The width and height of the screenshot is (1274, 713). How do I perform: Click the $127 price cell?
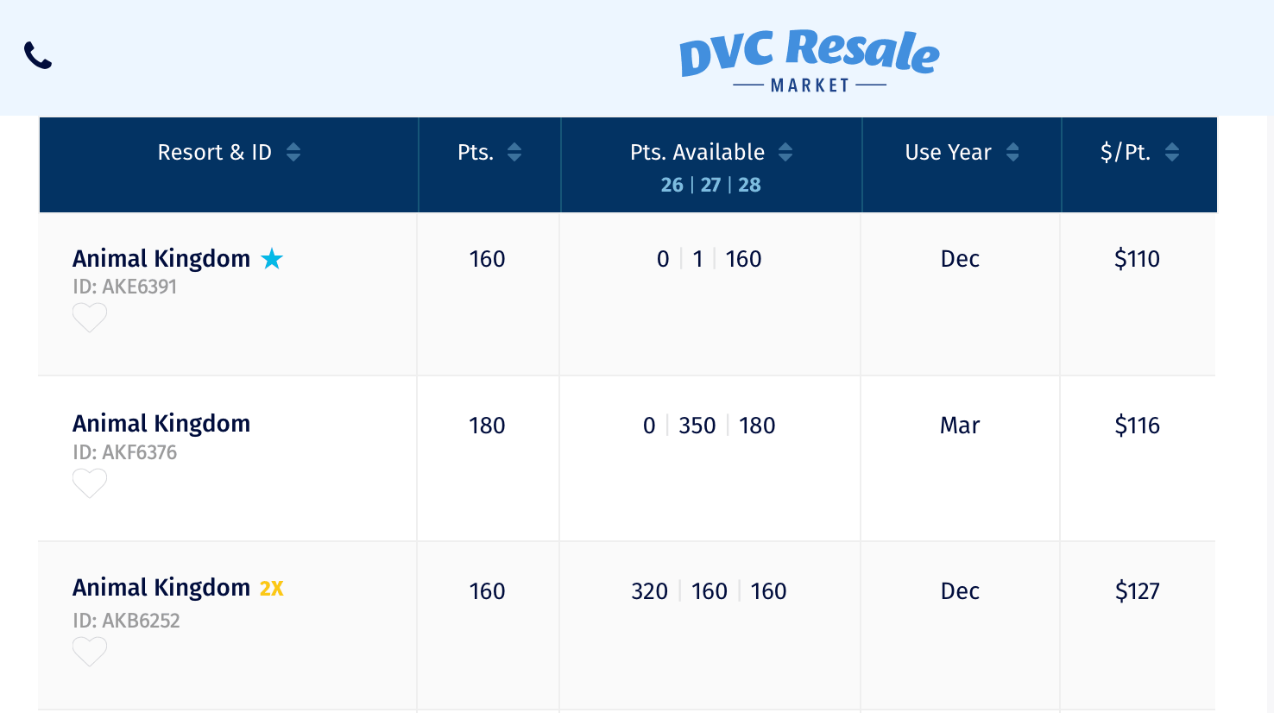pyautogui.click(x=1138, y=591)
